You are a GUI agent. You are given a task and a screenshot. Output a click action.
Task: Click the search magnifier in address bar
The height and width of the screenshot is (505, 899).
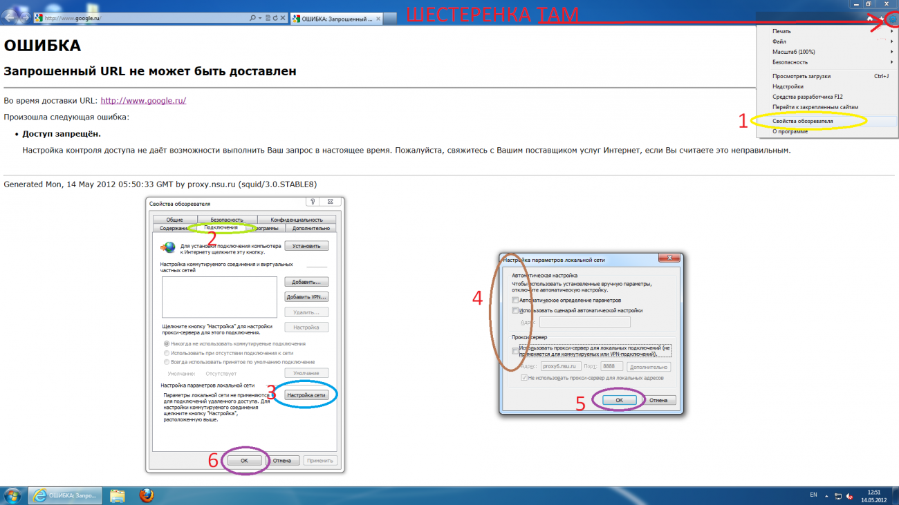tap(252, 18)
